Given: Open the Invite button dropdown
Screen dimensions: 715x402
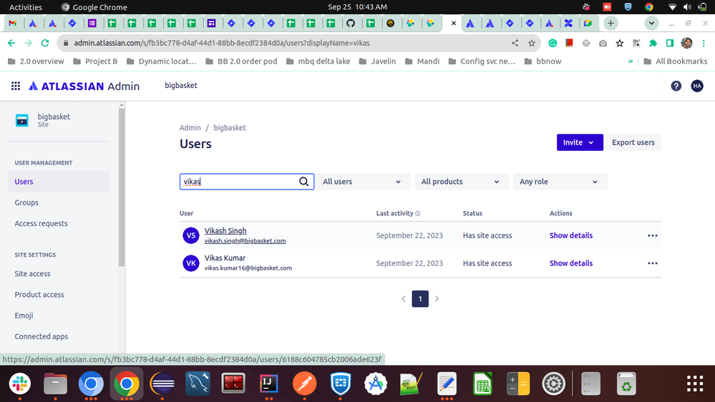Looking at the screenshot, I should click(580, 142).
